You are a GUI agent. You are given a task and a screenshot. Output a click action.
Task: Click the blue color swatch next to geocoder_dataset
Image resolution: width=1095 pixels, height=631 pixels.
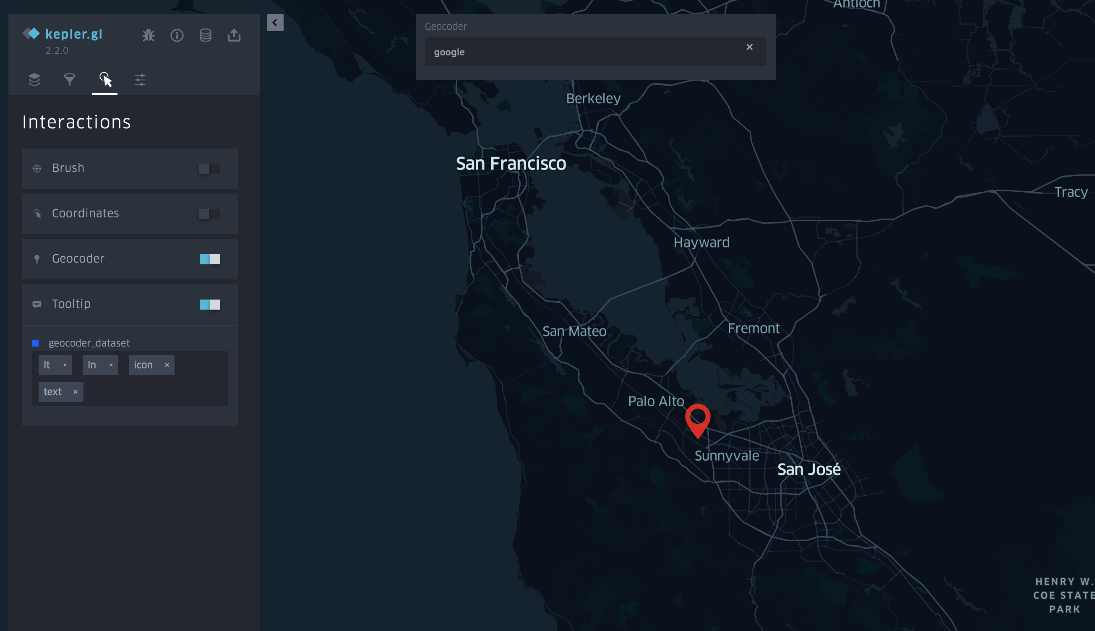point(36,343)
